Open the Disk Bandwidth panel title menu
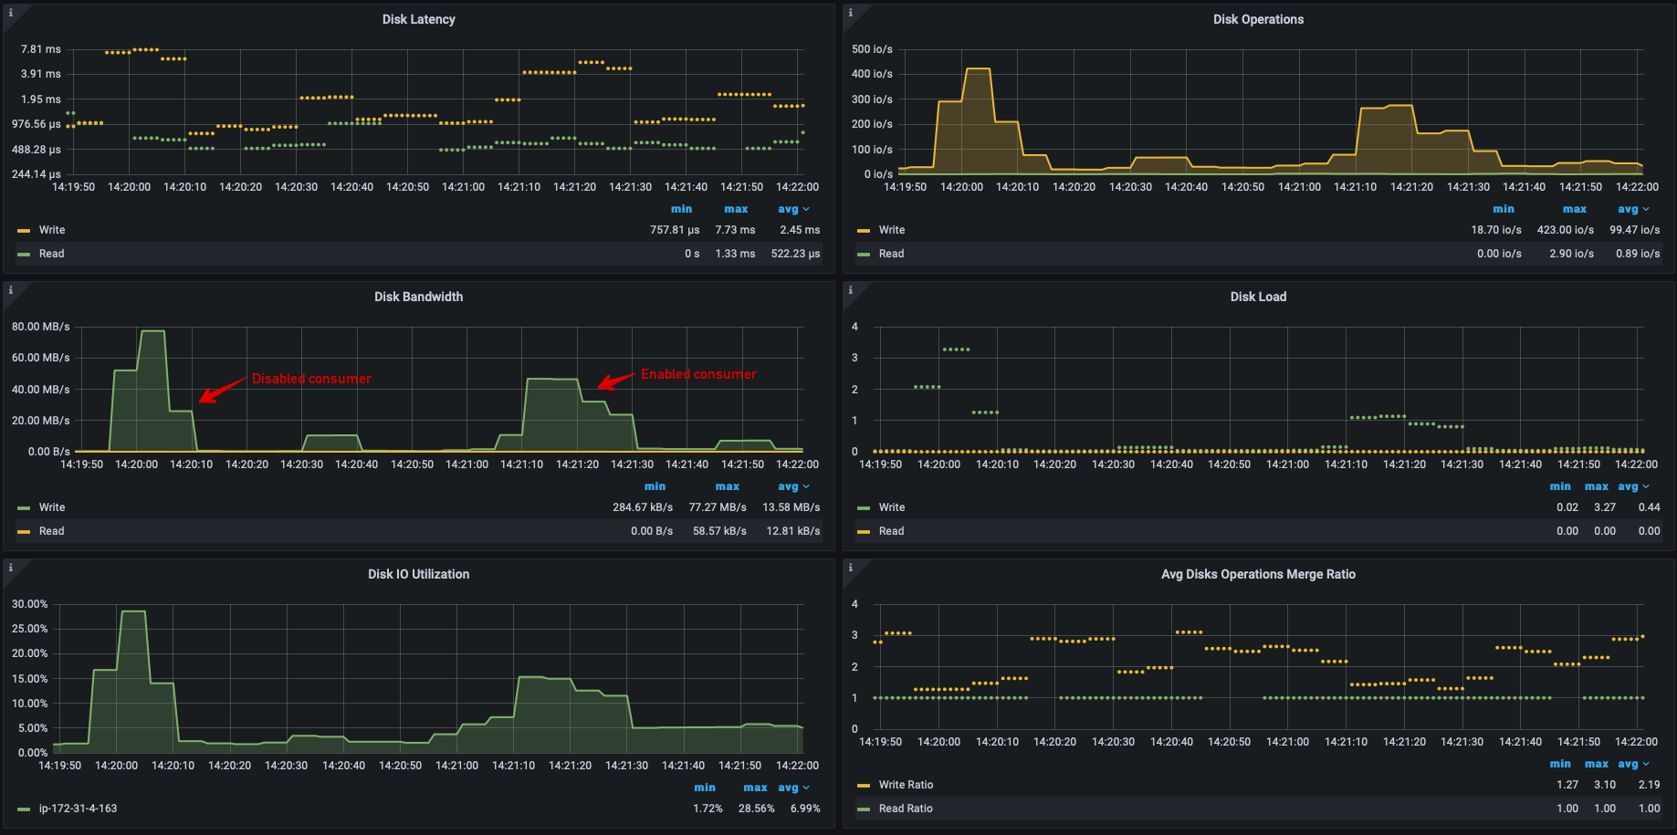Image resolution: width=1677 pixels, height=835 pixels. click(418, 297)
